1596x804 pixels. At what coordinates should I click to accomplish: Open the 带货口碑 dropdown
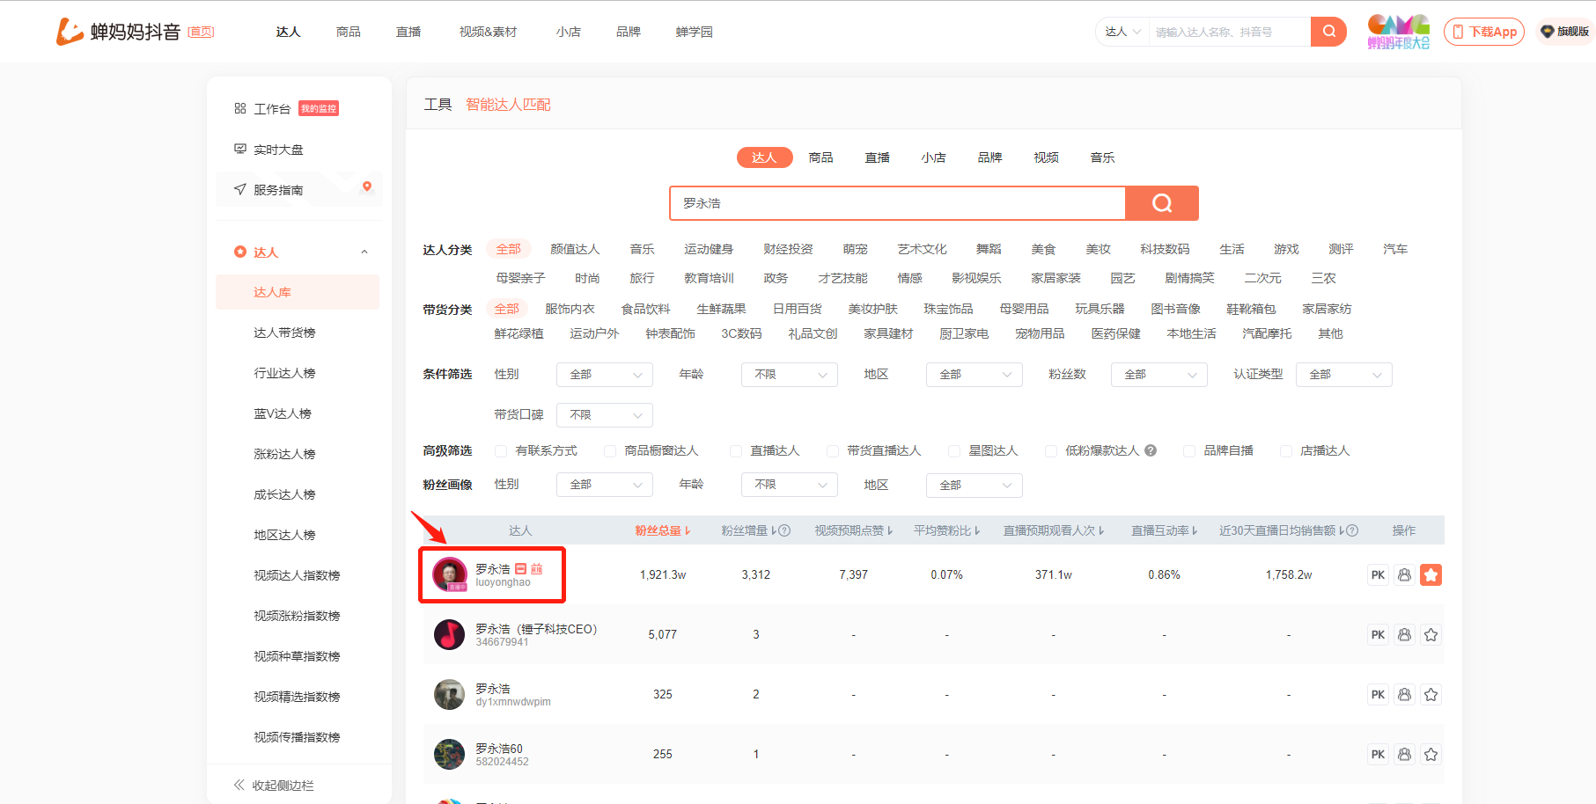coord(605,414)
